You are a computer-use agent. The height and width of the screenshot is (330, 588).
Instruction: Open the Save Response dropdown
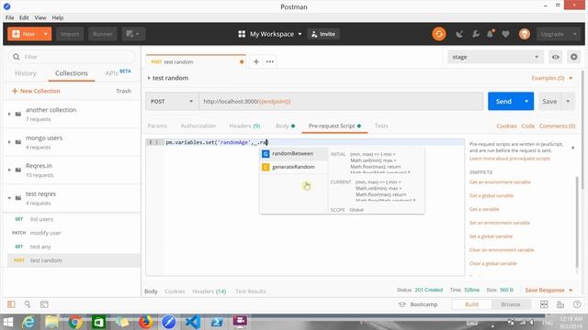(x=548, y=290)
